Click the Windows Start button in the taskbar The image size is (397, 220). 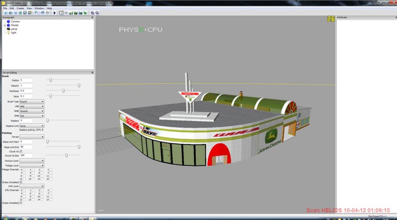[x=5, y=218]
